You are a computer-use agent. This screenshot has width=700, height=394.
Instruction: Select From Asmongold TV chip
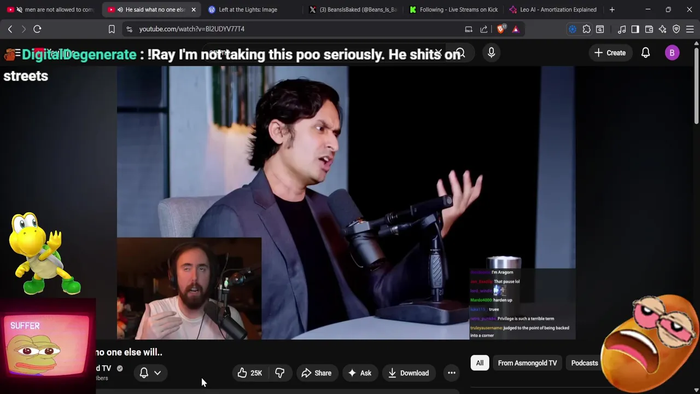coord(527,363)
